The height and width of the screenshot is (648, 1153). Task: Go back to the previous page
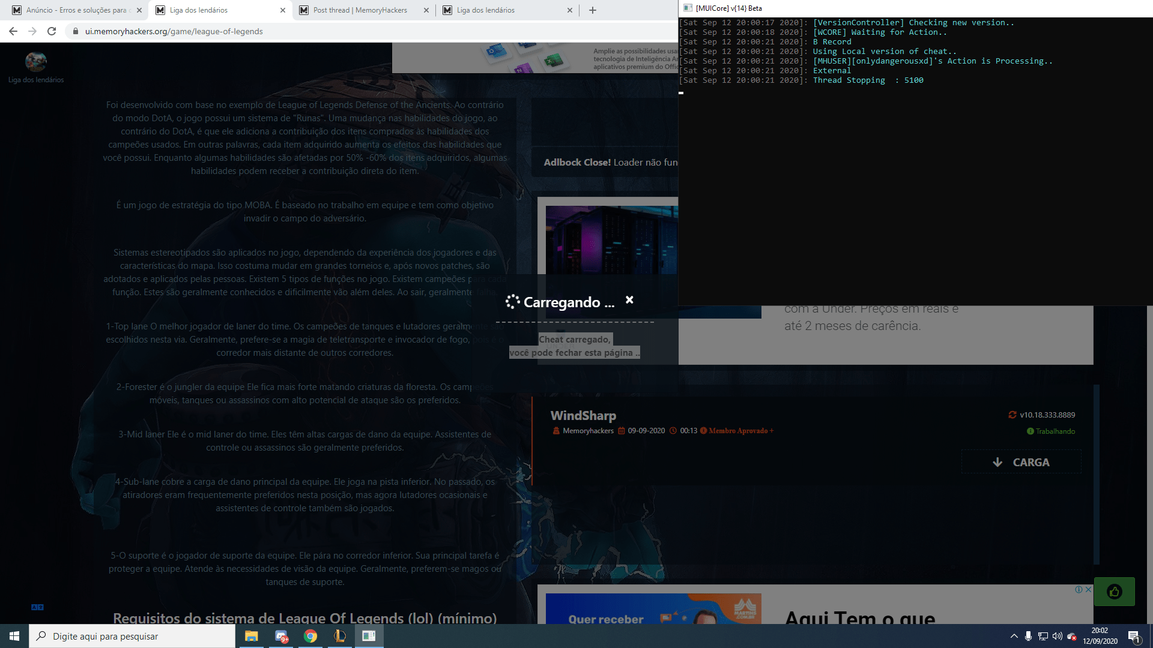point(13,31)
